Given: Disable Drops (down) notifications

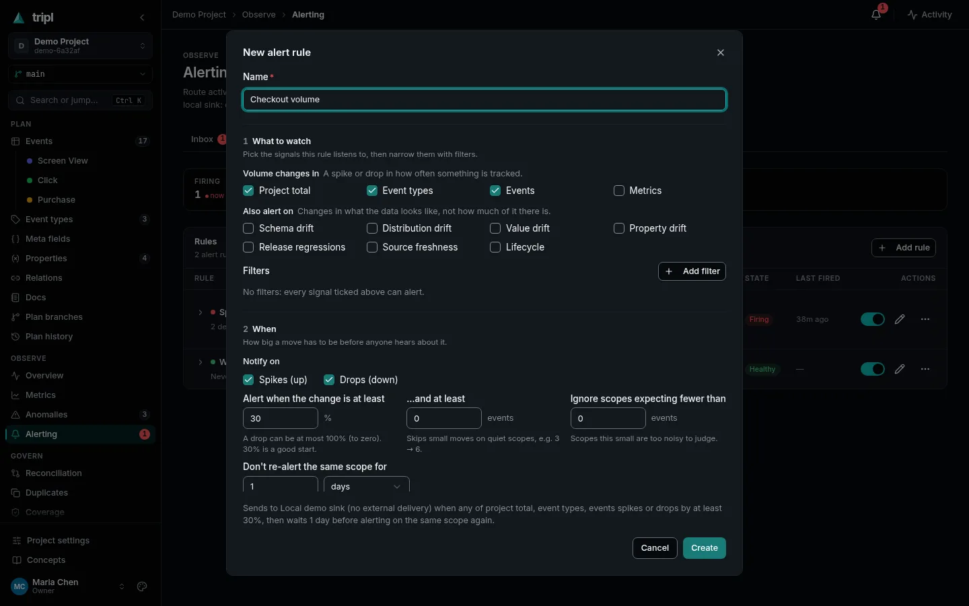Looking at the screenshot, I should (329, 380).
